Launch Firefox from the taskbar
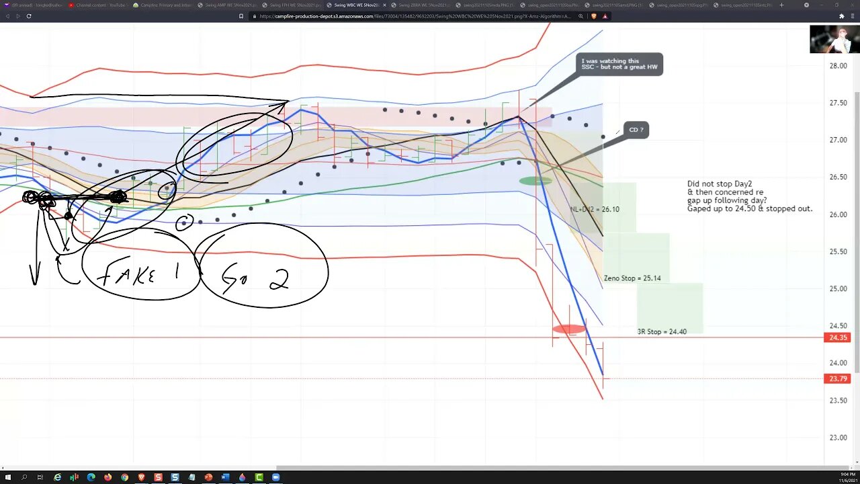The height and width of the screenshot is (484, 860). (108, 477)
